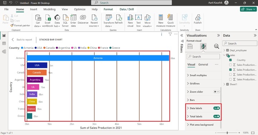Open the Data hub icon
The width and height of the screenshot is (258, 135).
coord(57,18)
